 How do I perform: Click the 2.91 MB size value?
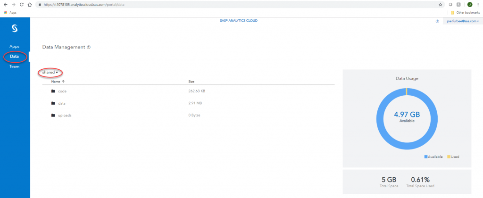tap(195, 103)
